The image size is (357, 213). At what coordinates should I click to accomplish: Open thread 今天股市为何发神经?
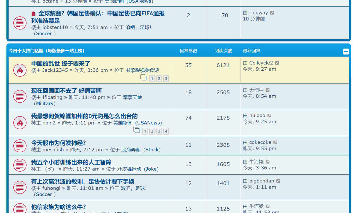tap(59, 143)
